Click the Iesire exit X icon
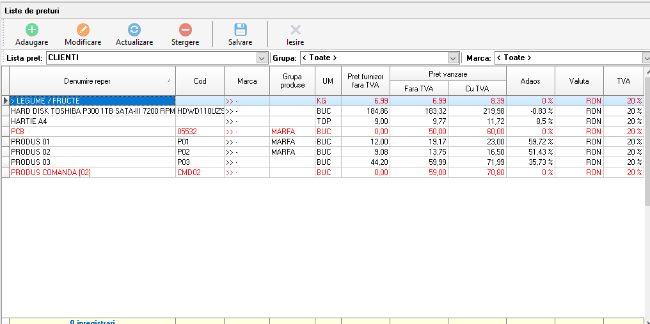This screenshot has height=324, width=650. (x=296, y=29)
